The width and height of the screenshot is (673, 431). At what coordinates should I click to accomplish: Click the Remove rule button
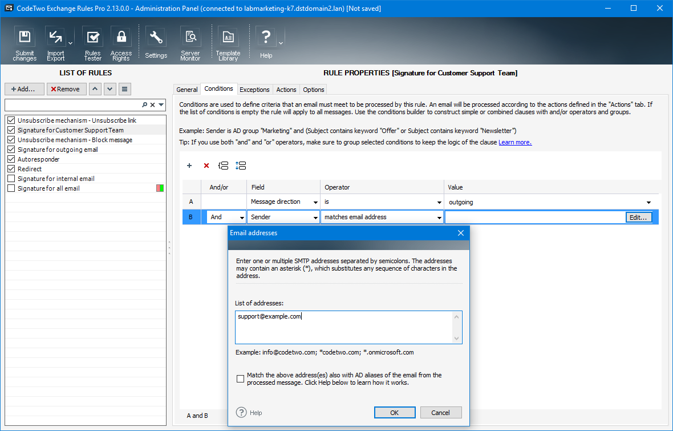coord(67,89)
